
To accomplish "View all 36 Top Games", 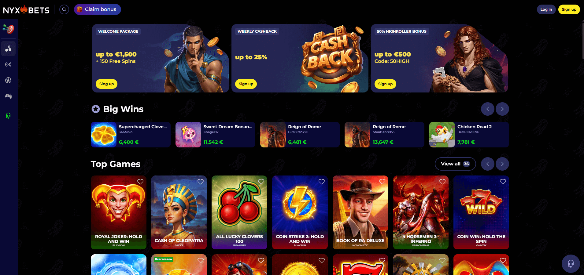I will point(455,164).
